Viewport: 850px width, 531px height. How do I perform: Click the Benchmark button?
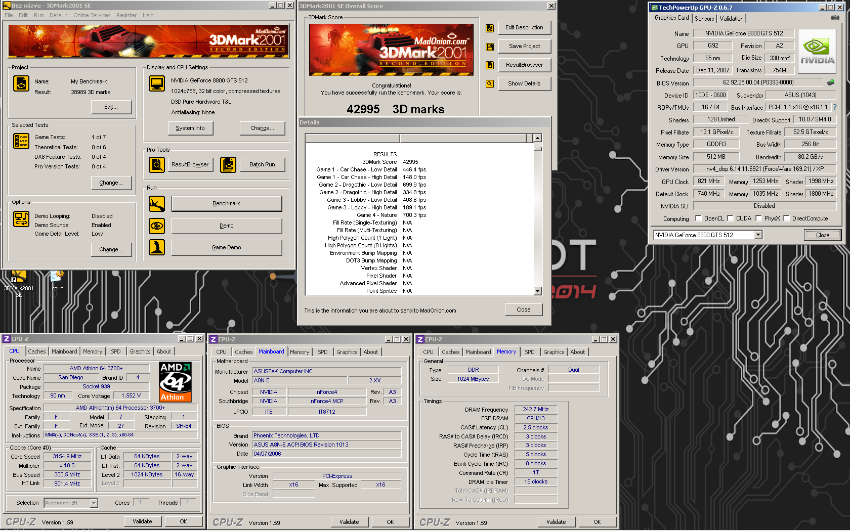[226, 204]
